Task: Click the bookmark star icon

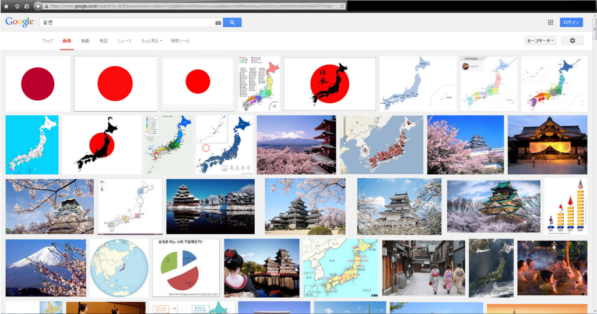Action: point(17,6)
